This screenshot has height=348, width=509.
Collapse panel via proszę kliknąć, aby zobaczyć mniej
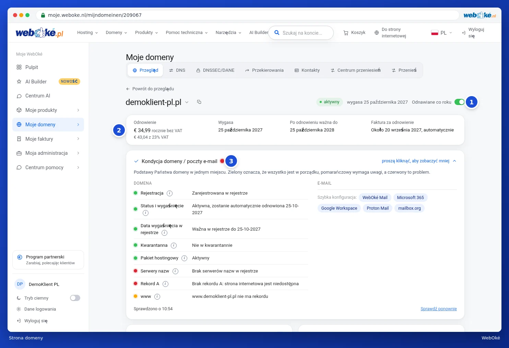(419, 161)
